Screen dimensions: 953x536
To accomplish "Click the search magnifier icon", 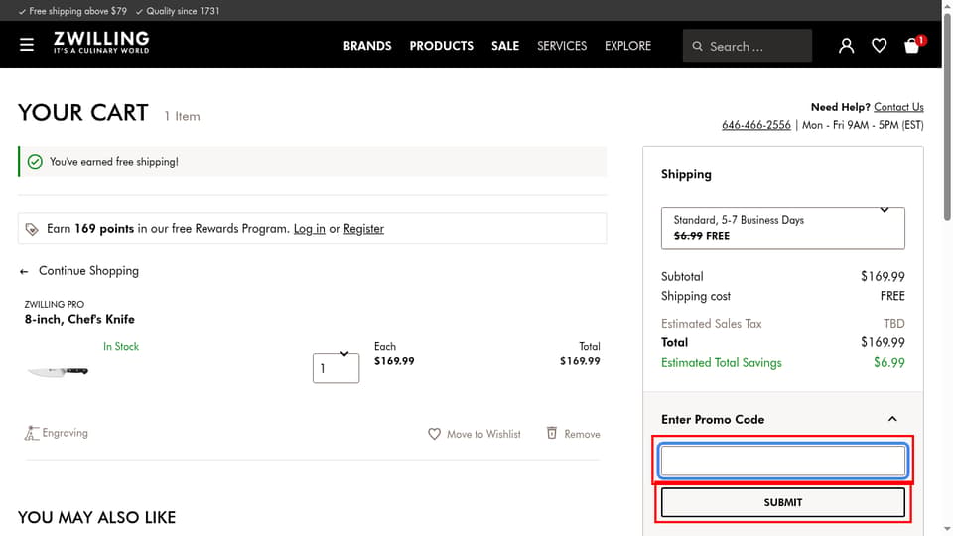I will pyautogui.click(x=697, y=47).
